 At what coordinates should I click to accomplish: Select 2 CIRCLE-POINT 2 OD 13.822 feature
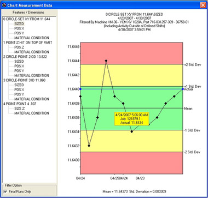[25, 57]
